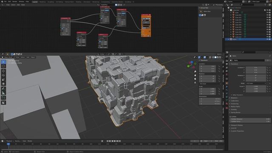Toggle camera view with camera gizmo icon
This screenshot has width=272, height=153.
click(195, 79)
